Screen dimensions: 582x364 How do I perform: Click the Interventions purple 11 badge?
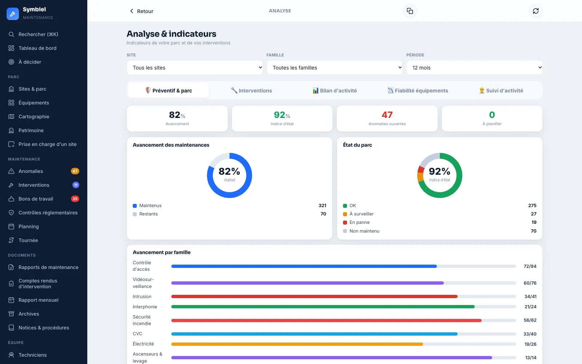tap(76, 185)
